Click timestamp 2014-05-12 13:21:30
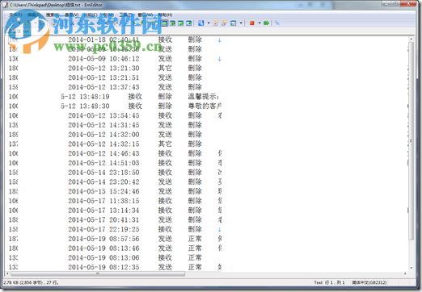 pos(103,68)
